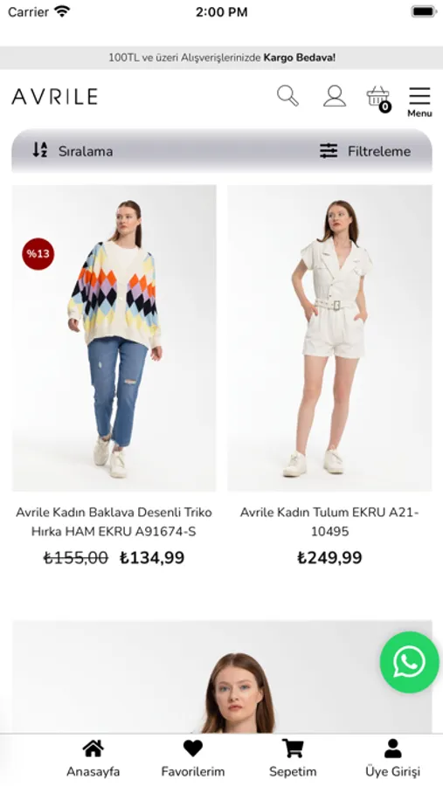This screenshot has height=786, width=443.
Task: Tap the Sıralama sort arrows icon
Action: tap(40, 149)
